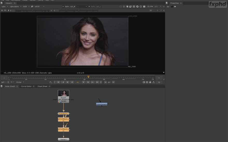Click the circular target icon in viewer toolbar
The image size is (228, 142).
(141, 6)
